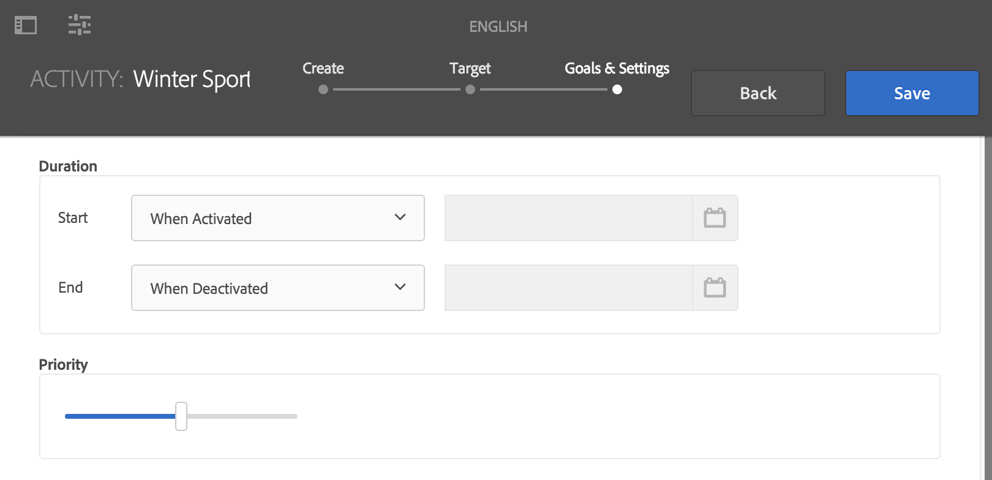Click the End date input field
The image size is (992, 480).
coord(568,288)
